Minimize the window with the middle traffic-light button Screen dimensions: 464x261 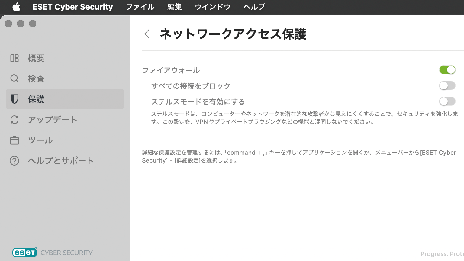(21, 24)
